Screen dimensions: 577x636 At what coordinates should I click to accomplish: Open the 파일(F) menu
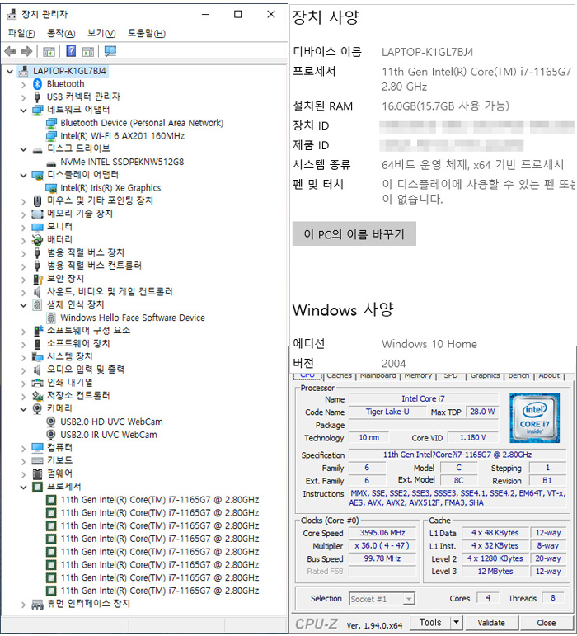pyautogui.click(x=21, y=33)
